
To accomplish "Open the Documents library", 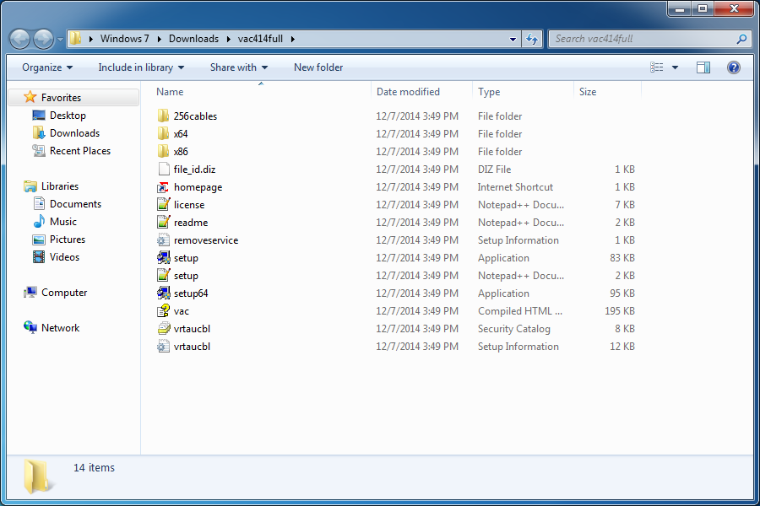I will (x=75, y=204).
